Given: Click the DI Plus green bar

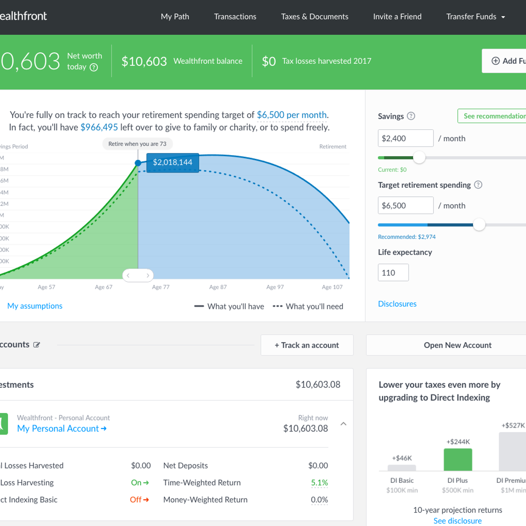Looking at the screenshot, I should pos(458,460).
